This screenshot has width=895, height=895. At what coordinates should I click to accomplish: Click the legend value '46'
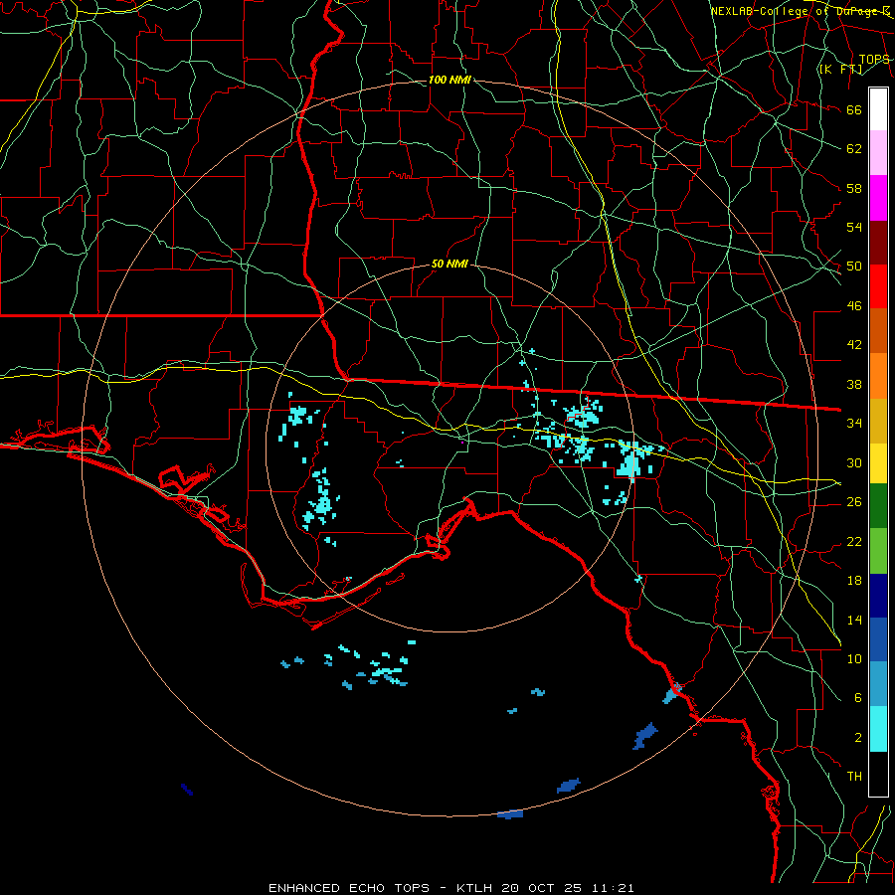click(854, 306)
